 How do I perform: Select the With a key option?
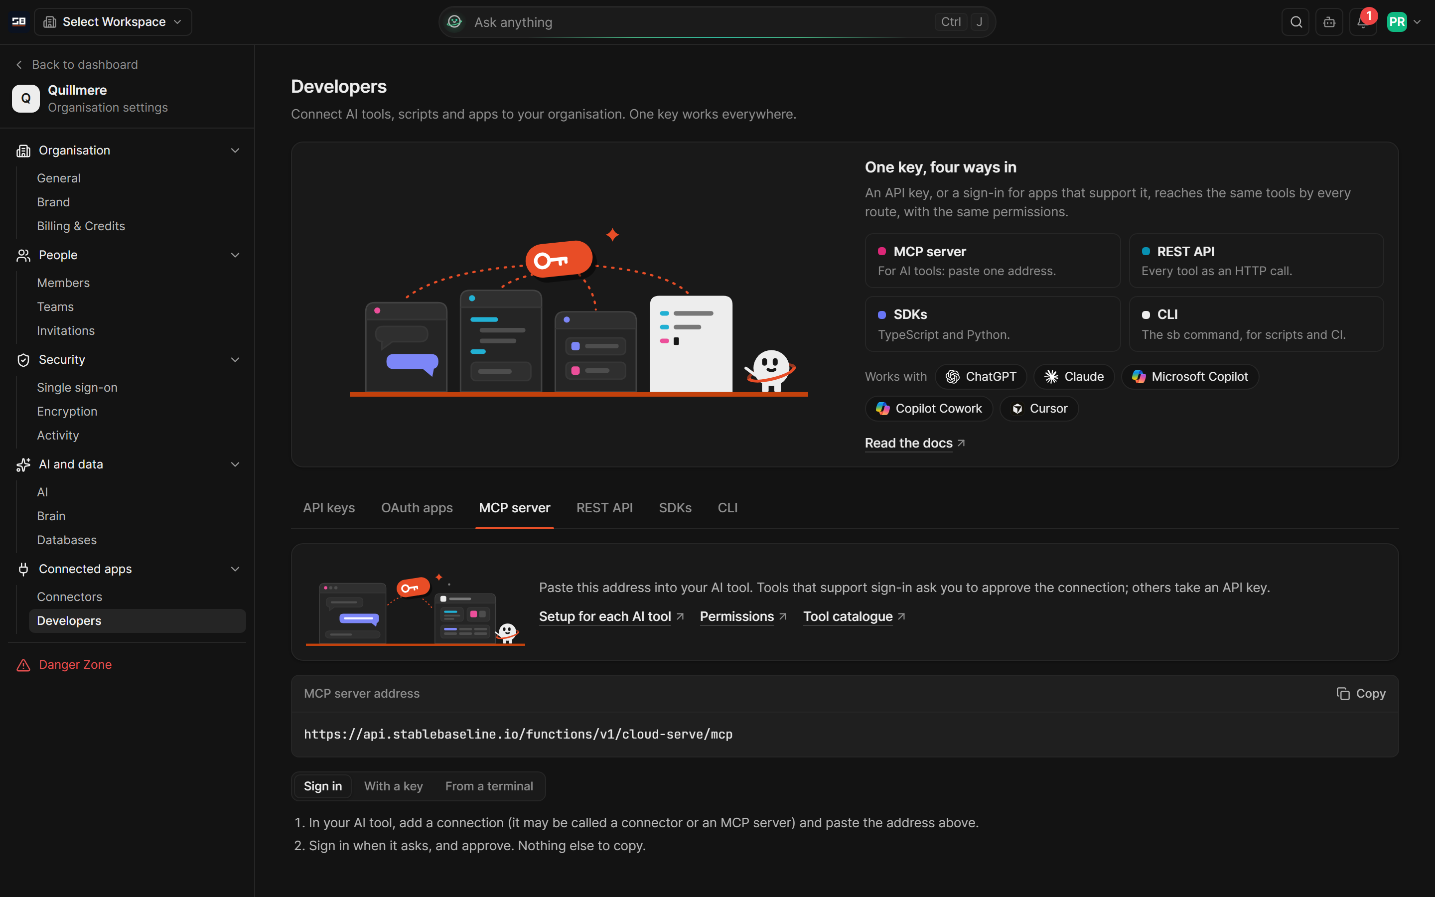[x=393, y=786]
